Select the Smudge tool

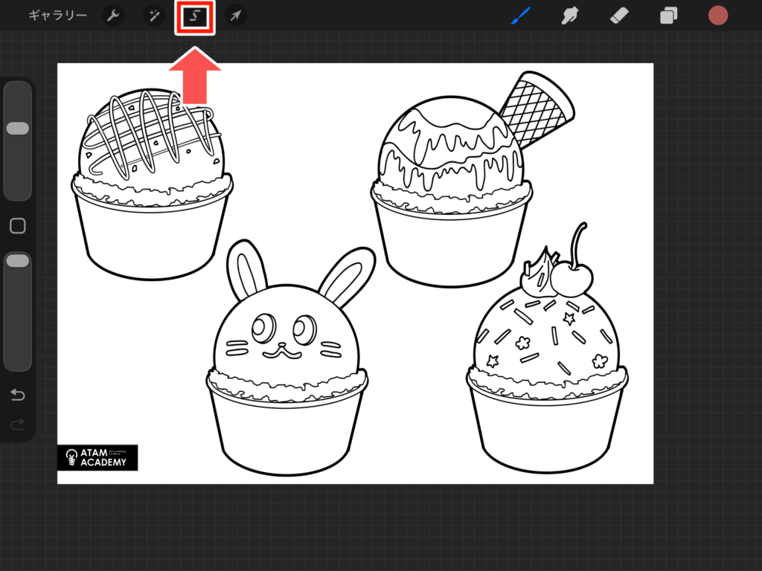pos(570,16)
